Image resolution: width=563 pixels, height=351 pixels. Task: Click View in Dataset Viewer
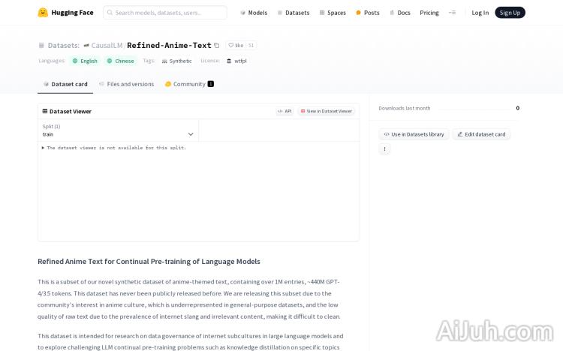326,111
